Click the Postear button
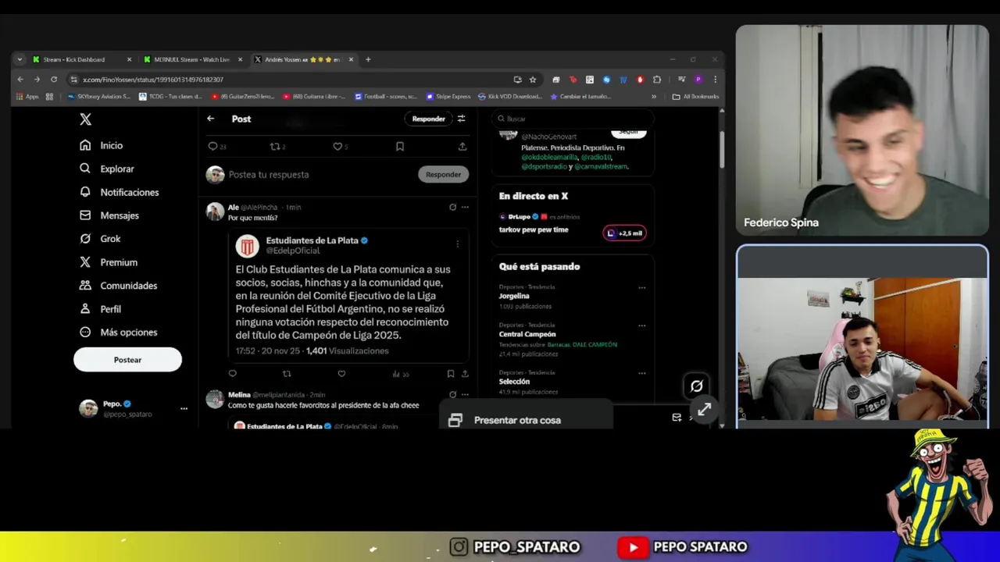 pos(127,360)
